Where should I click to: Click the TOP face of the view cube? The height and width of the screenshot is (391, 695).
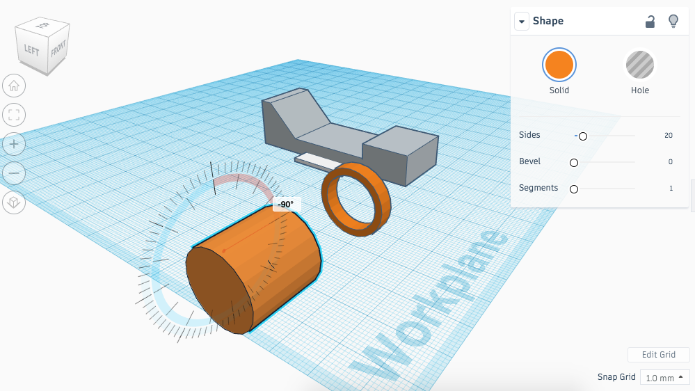44,27
